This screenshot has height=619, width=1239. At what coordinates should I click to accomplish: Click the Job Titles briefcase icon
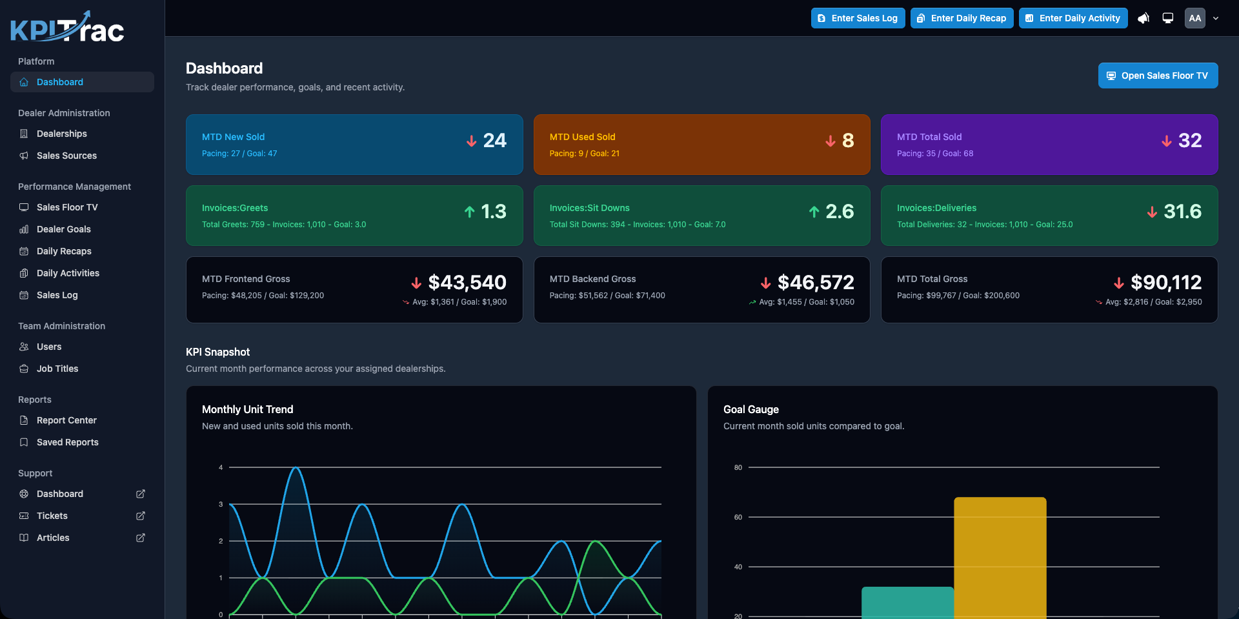tap(24, 369)
